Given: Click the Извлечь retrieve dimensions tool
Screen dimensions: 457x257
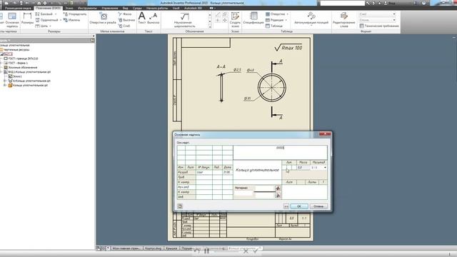Looking at the screenshot, I should (x=71, y=20).
